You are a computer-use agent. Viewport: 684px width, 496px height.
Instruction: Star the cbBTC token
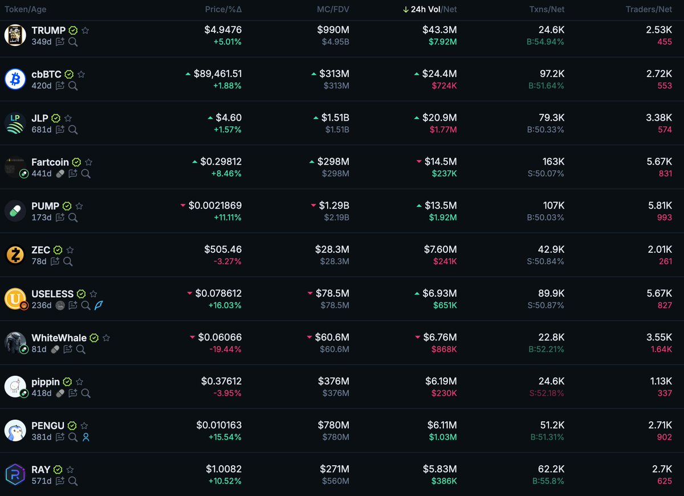pos(82,74)
